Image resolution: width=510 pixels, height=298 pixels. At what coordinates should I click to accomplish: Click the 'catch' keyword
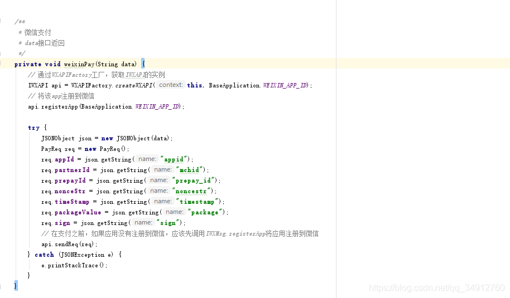44,255
